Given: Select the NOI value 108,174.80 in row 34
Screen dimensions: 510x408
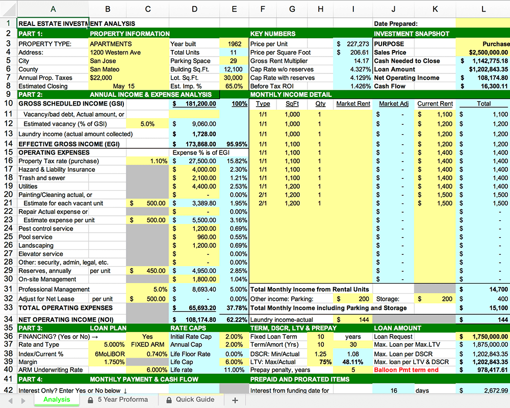Looking at the screenshot, I should [194, 319].
